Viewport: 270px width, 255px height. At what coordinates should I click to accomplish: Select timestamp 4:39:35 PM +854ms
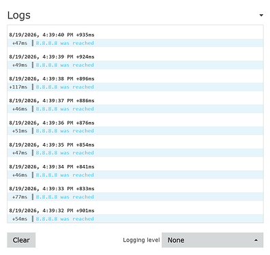[x=52, y=145]
